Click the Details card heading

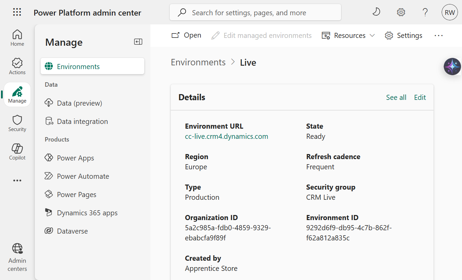[192, 97]
